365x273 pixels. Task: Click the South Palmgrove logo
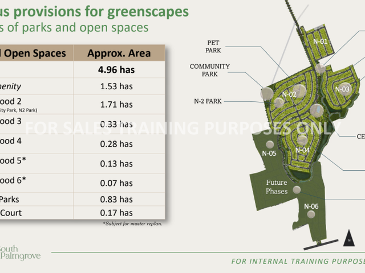[20, 253]
